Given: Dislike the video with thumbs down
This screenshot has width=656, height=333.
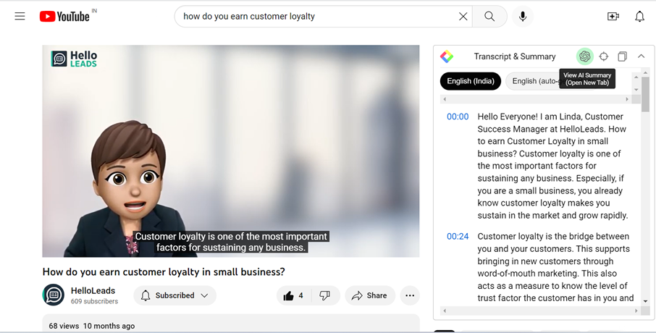Looking at the screenshot, I should 325,295.
